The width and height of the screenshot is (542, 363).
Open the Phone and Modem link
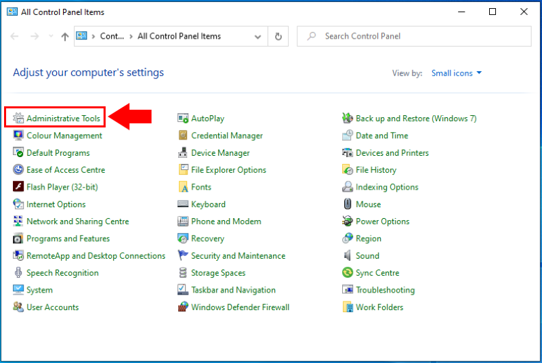(x=226, y=221)
